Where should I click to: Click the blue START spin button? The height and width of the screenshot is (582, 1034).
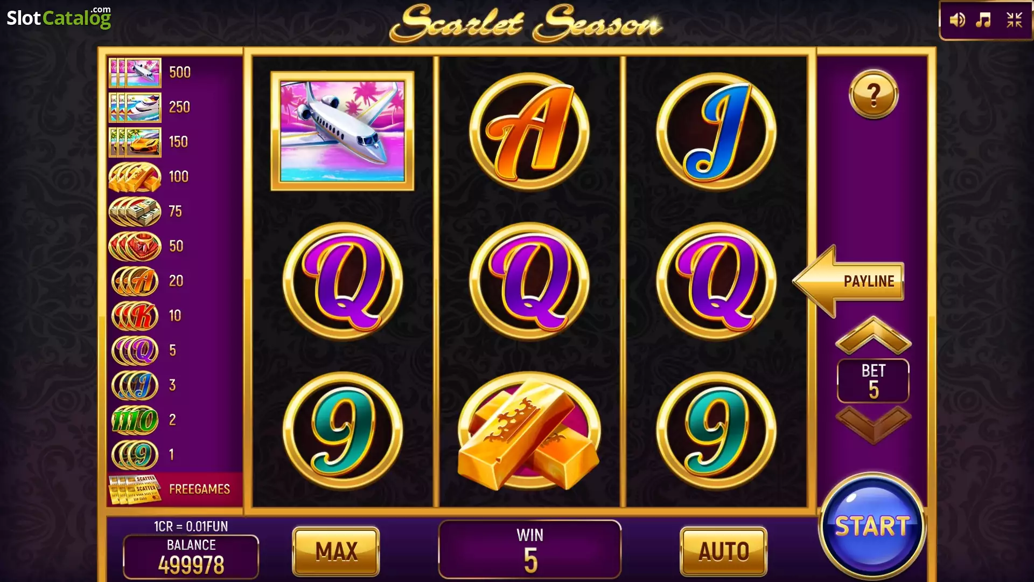[872, 526]
